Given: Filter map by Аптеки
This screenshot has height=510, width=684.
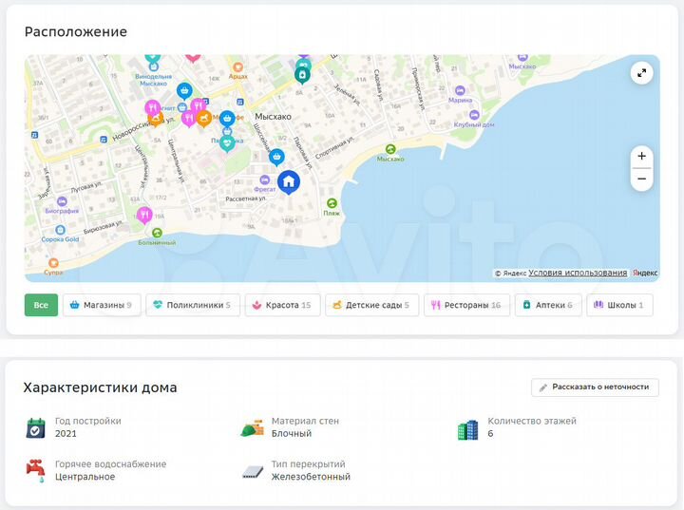Looking at the screenshot, I should click(548, 305).
